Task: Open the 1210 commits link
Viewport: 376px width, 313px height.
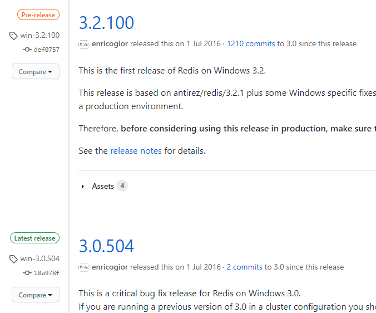Action: (x=251, y=43)
